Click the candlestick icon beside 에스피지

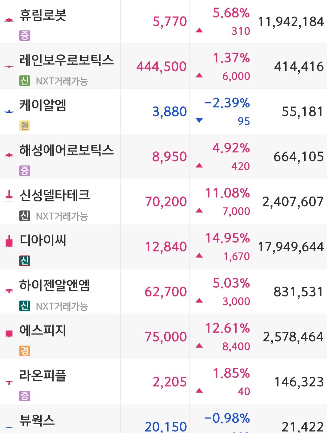(9, 334)
